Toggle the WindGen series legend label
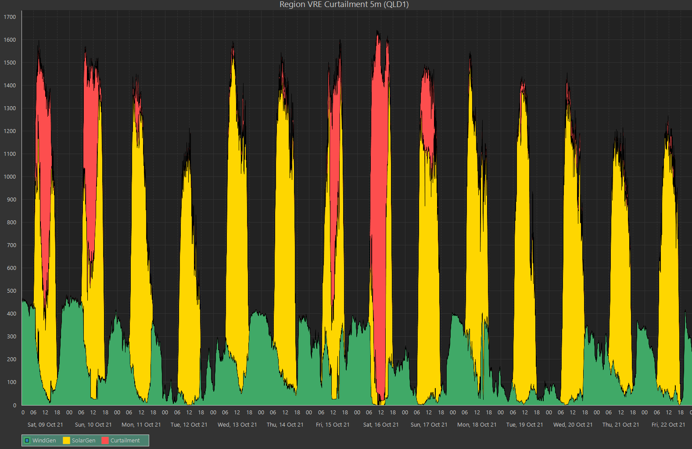This screenshot has width=692, height=449. [44, 440]
